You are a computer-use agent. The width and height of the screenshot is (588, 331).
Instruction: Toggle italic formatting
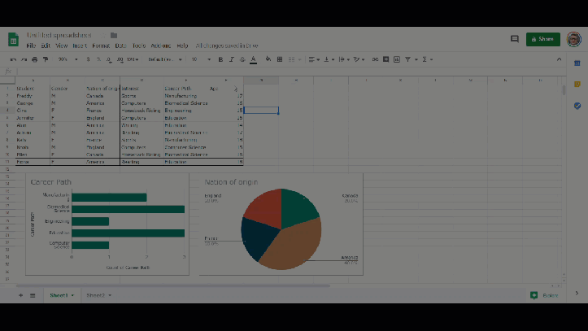(232, 59)
